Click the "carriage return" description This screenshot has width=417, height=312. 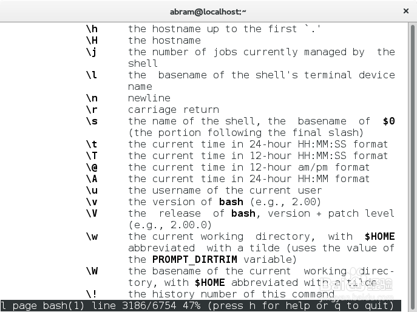174,110
